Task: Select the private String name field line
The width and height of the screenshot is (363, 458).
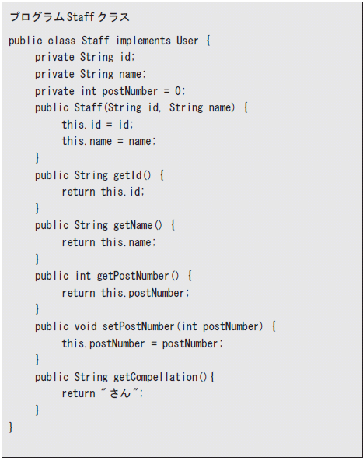Action: click(x=90, y=74)
